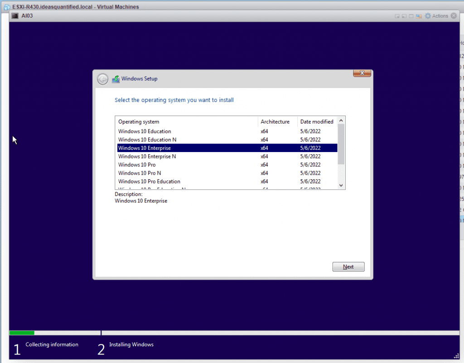464x363 pixels.
Task: Click the OS list scroll up arrow
Action: point(341,120)
